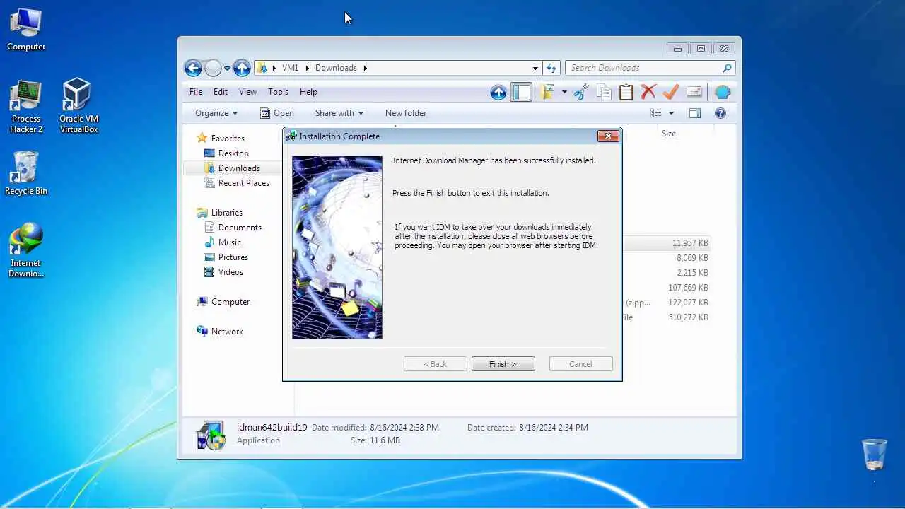Viewport: 905px width, 509px height.
Task: Click the Process Hacker 2 desktop icon
Action: [26, 107]
